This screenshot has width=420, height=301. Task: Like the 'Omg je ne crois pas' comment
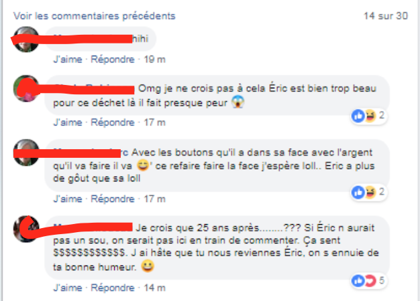point(68,122)
